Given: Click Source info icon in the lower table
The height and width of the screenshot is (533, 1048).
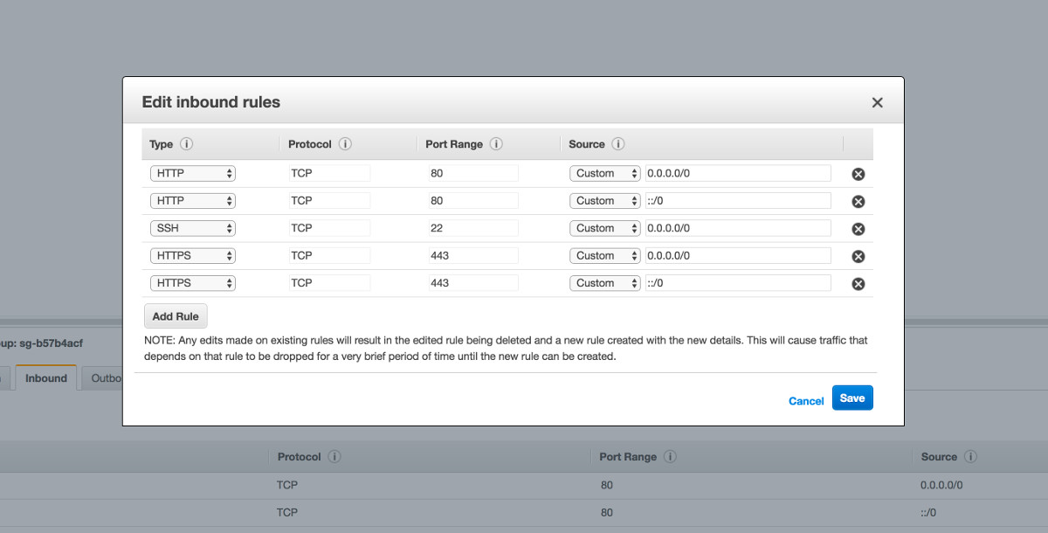Looking at the screenshot, I should click(x=969, y=456).
